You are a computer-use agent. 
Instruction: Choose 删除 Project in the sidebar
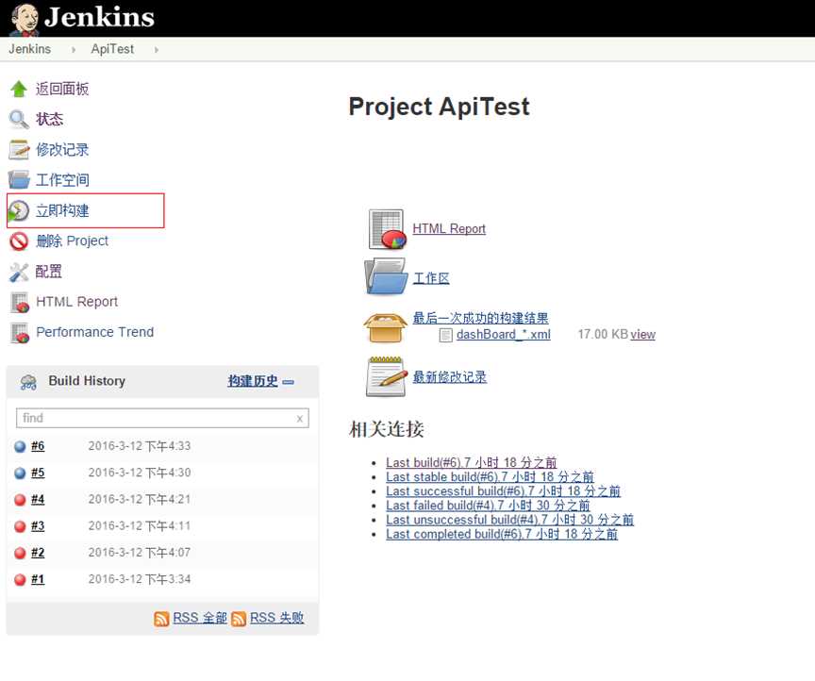[72, 241]
